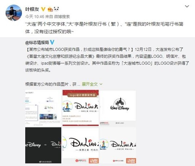Image resolution: width=195 pixels, height=166 pixels.
Task: Expand full text via 展开全文
Action: pyautogui.click(x=90, y=84)
